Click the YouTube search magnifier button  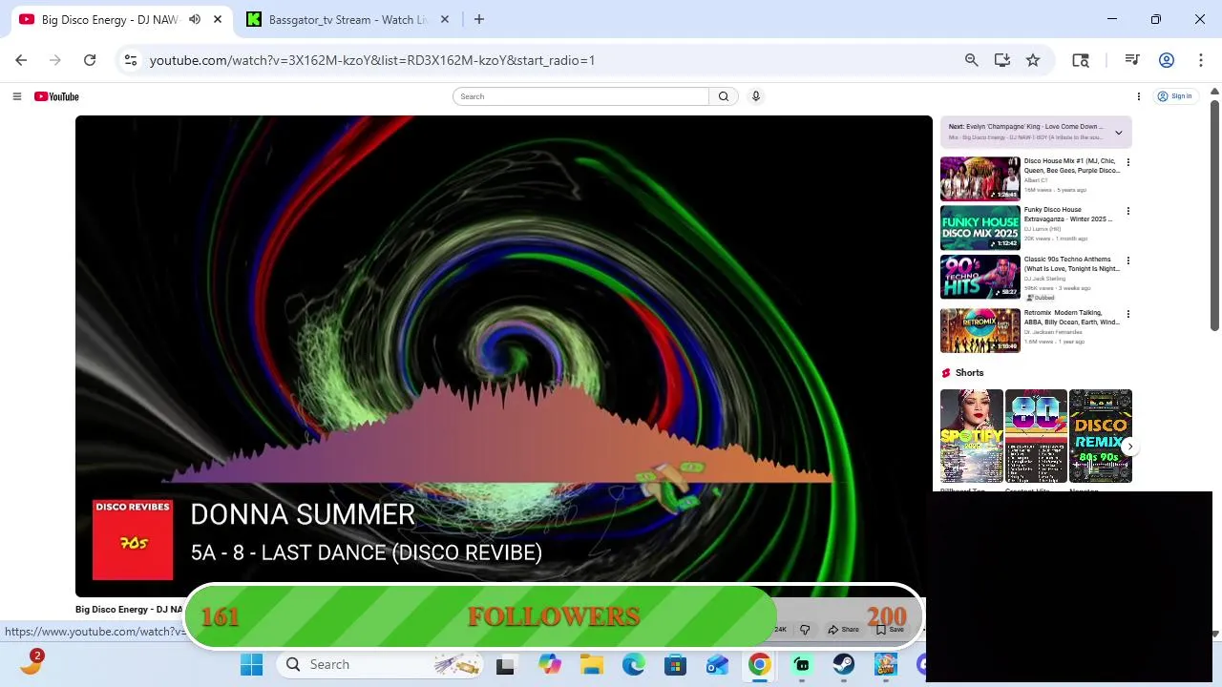724,96
